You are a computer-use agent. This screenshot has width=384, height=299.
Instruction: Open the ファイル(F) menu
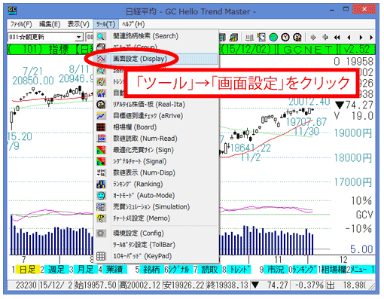coord(21,24)
